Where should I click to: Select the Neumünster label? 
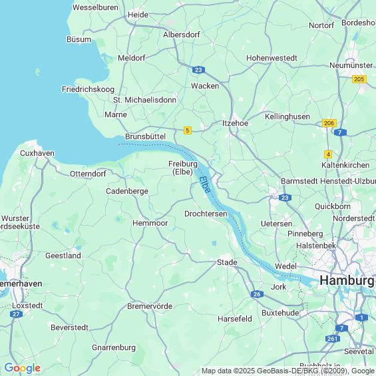[351, 65]
